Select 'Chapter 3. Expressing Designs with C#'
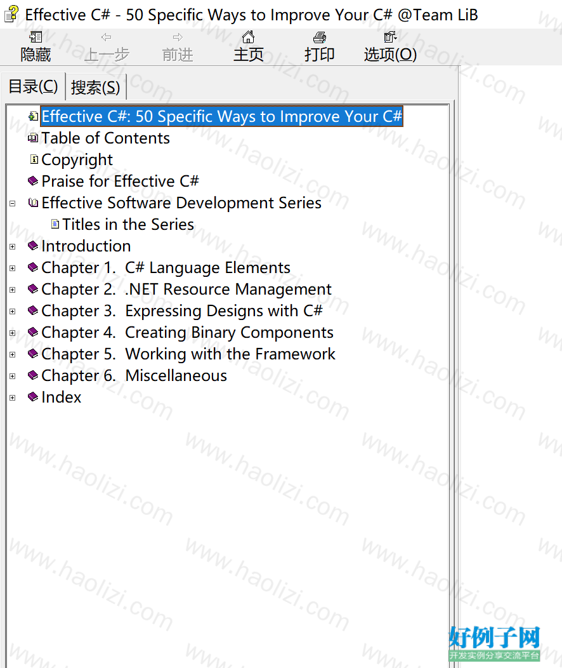Viewport: 562px width, 668px height. click(182, 310)
